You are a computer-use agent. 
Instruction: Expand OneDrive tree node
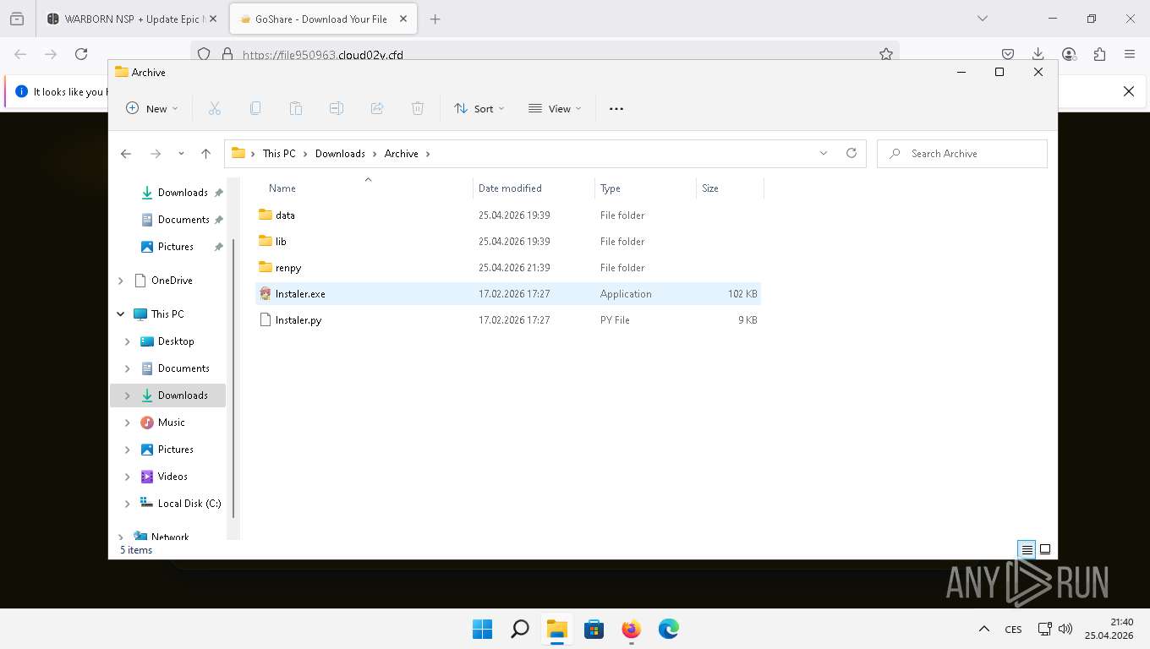(x=120, y=281)
